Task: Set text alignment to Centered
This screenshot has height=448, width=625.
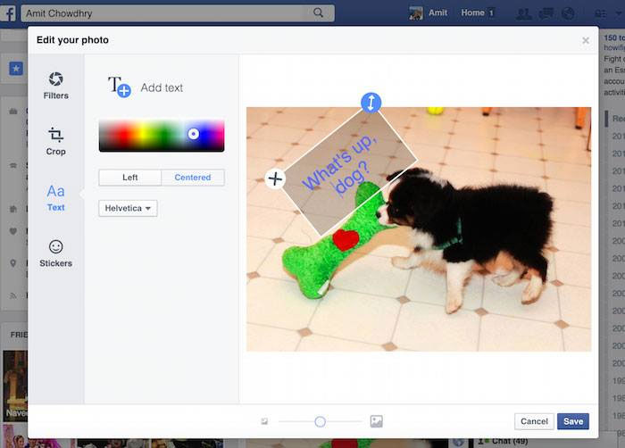Action: click(193, 178)
